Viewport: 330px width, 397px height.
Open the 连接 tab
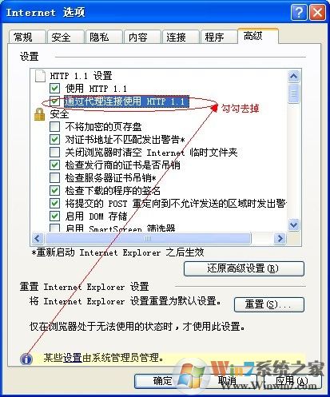tap(181, 37)
